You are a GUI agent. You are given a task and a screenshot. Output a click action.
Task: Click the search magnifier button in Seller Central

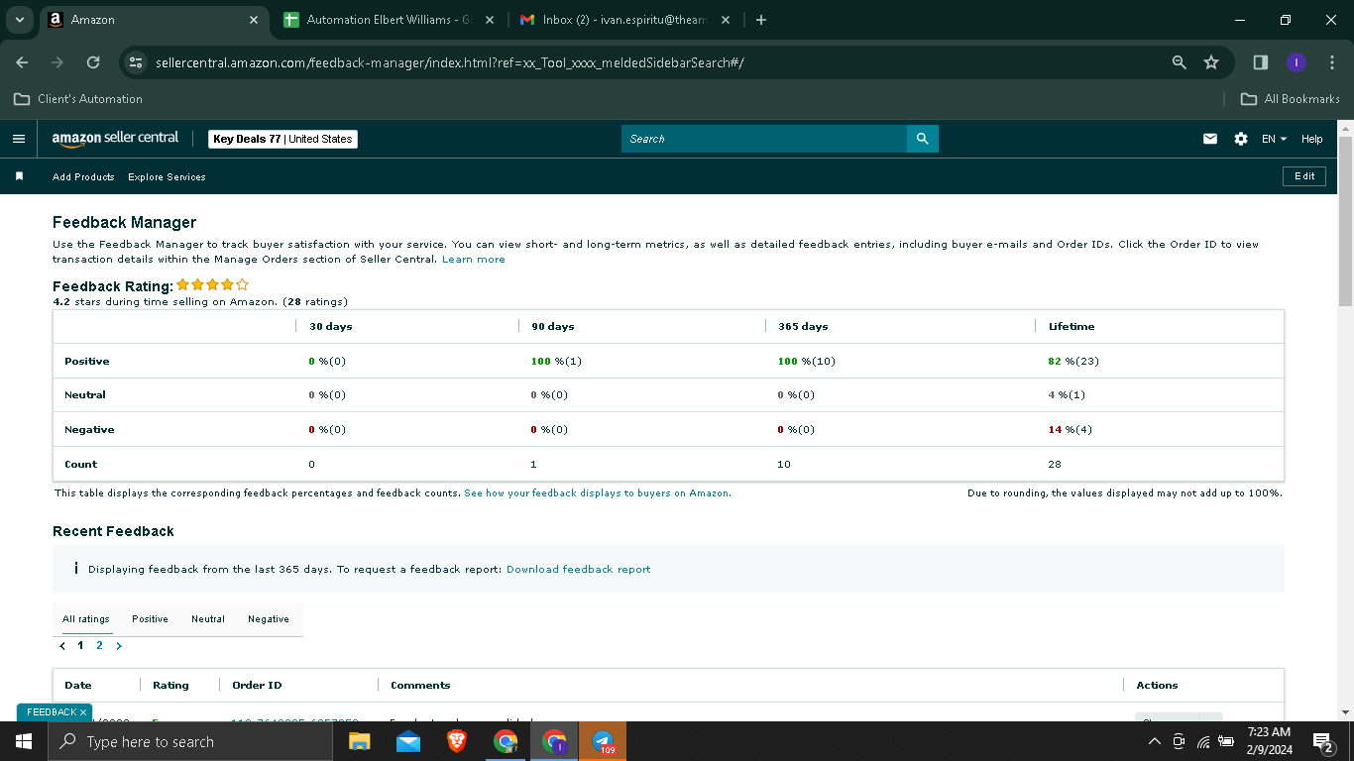[x=922, y=139]
